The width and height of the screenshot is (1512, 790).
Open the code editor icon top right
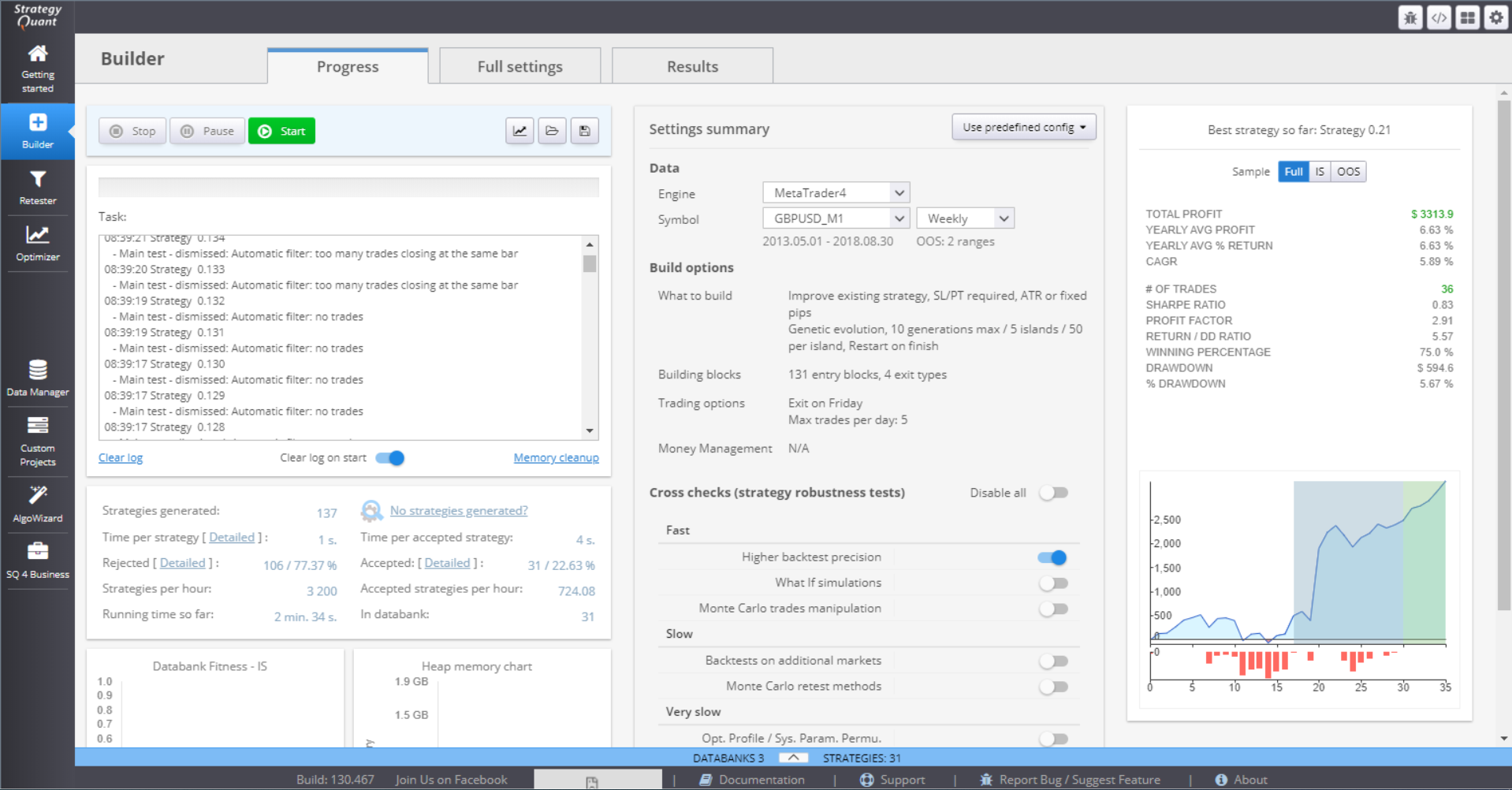[1439, 17]
